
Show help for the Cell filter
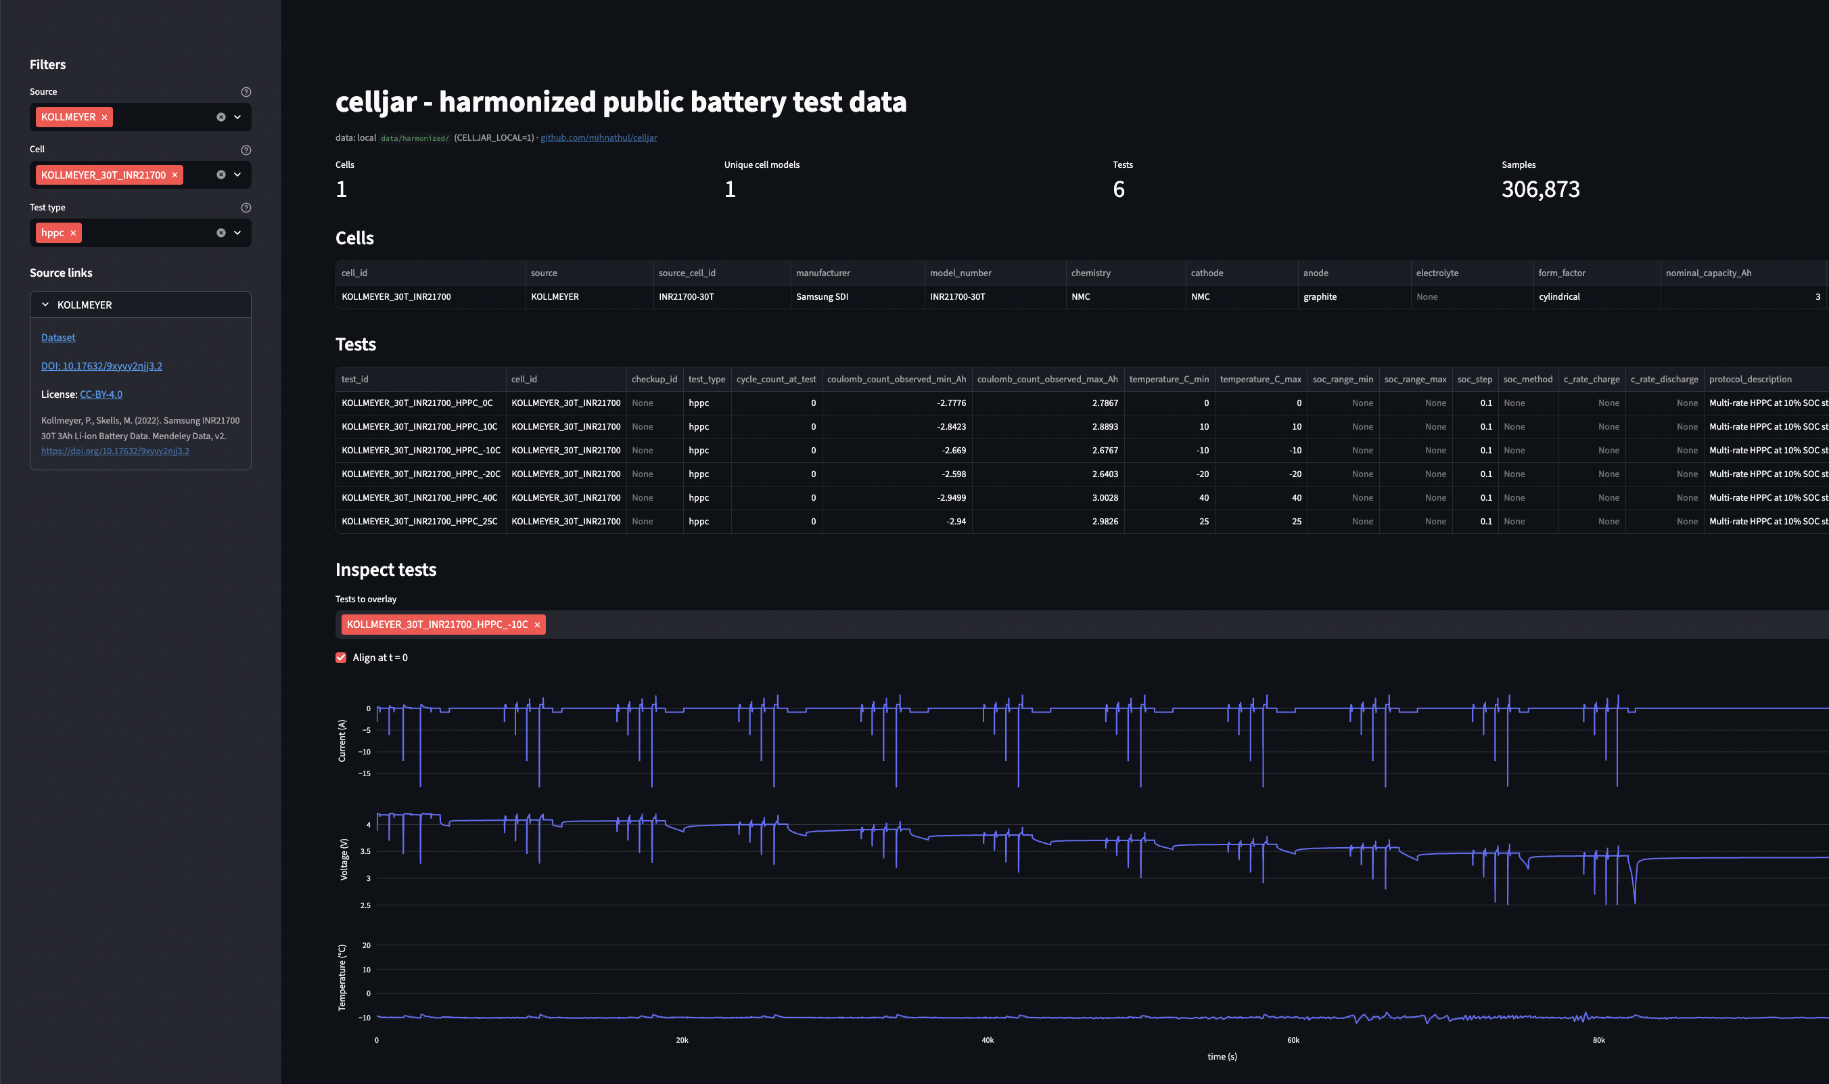(x=246, y=150)
